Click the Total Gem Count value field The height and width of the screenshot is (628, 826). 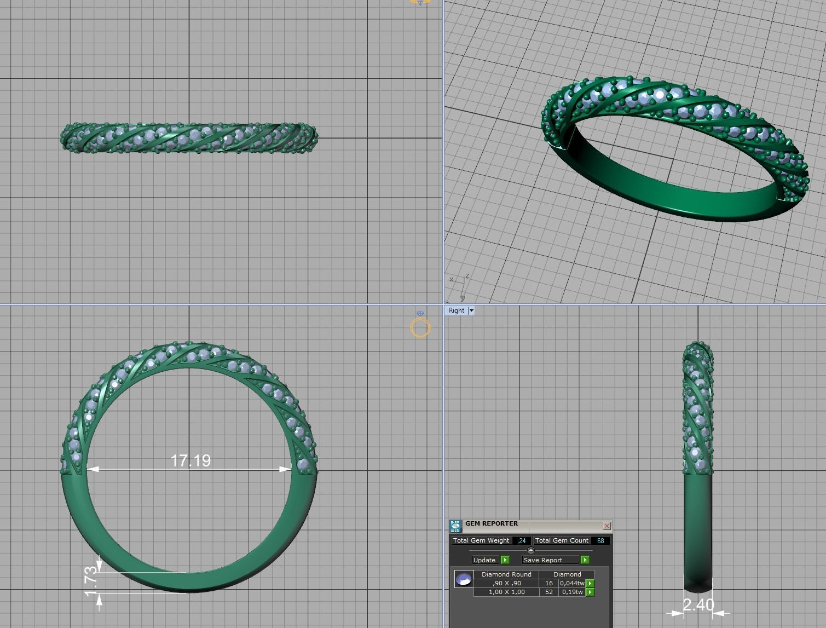pyautogui.click(x=600, y=540)
